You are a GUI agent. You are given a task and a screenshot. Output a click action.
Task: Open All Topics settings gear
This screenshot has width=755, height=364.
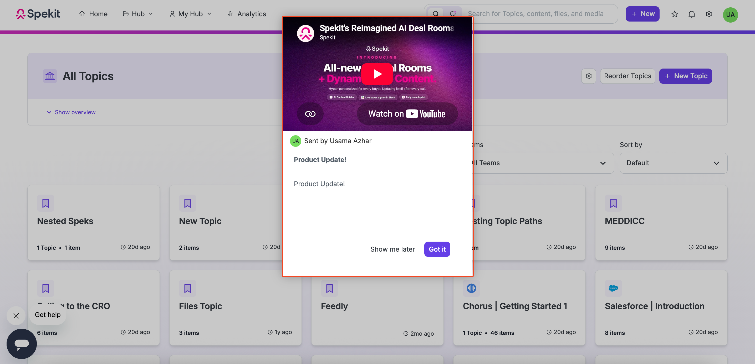click(x=589, y=76)
